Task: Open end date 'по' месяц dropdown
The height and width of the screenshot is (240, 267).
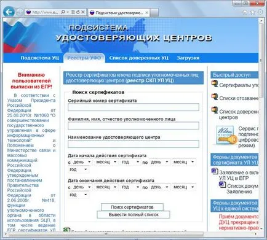Action: coord(184,187)
